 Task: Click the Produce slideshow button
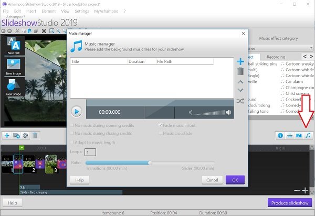(290, 203)
